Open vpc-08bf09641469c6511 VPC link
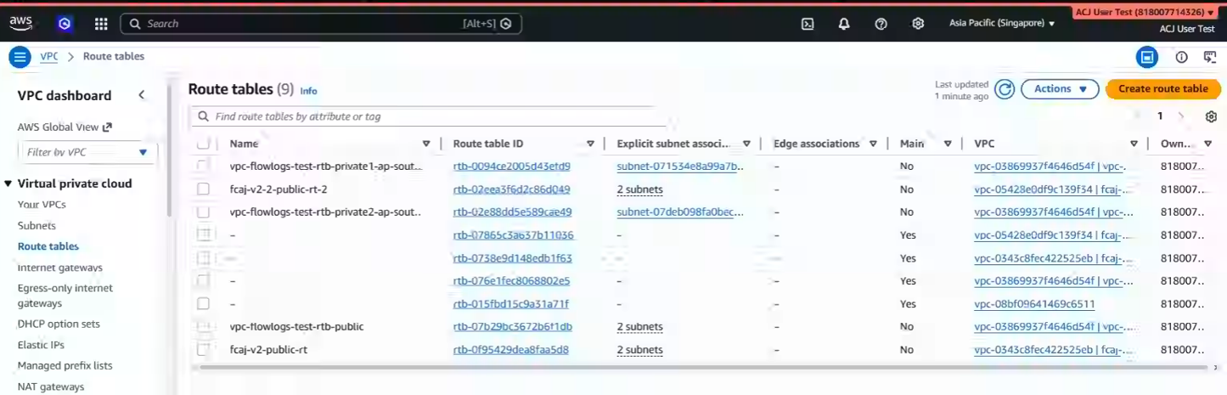Image resolution: width=1227 pixels, height=395 pixels. 1034,304
